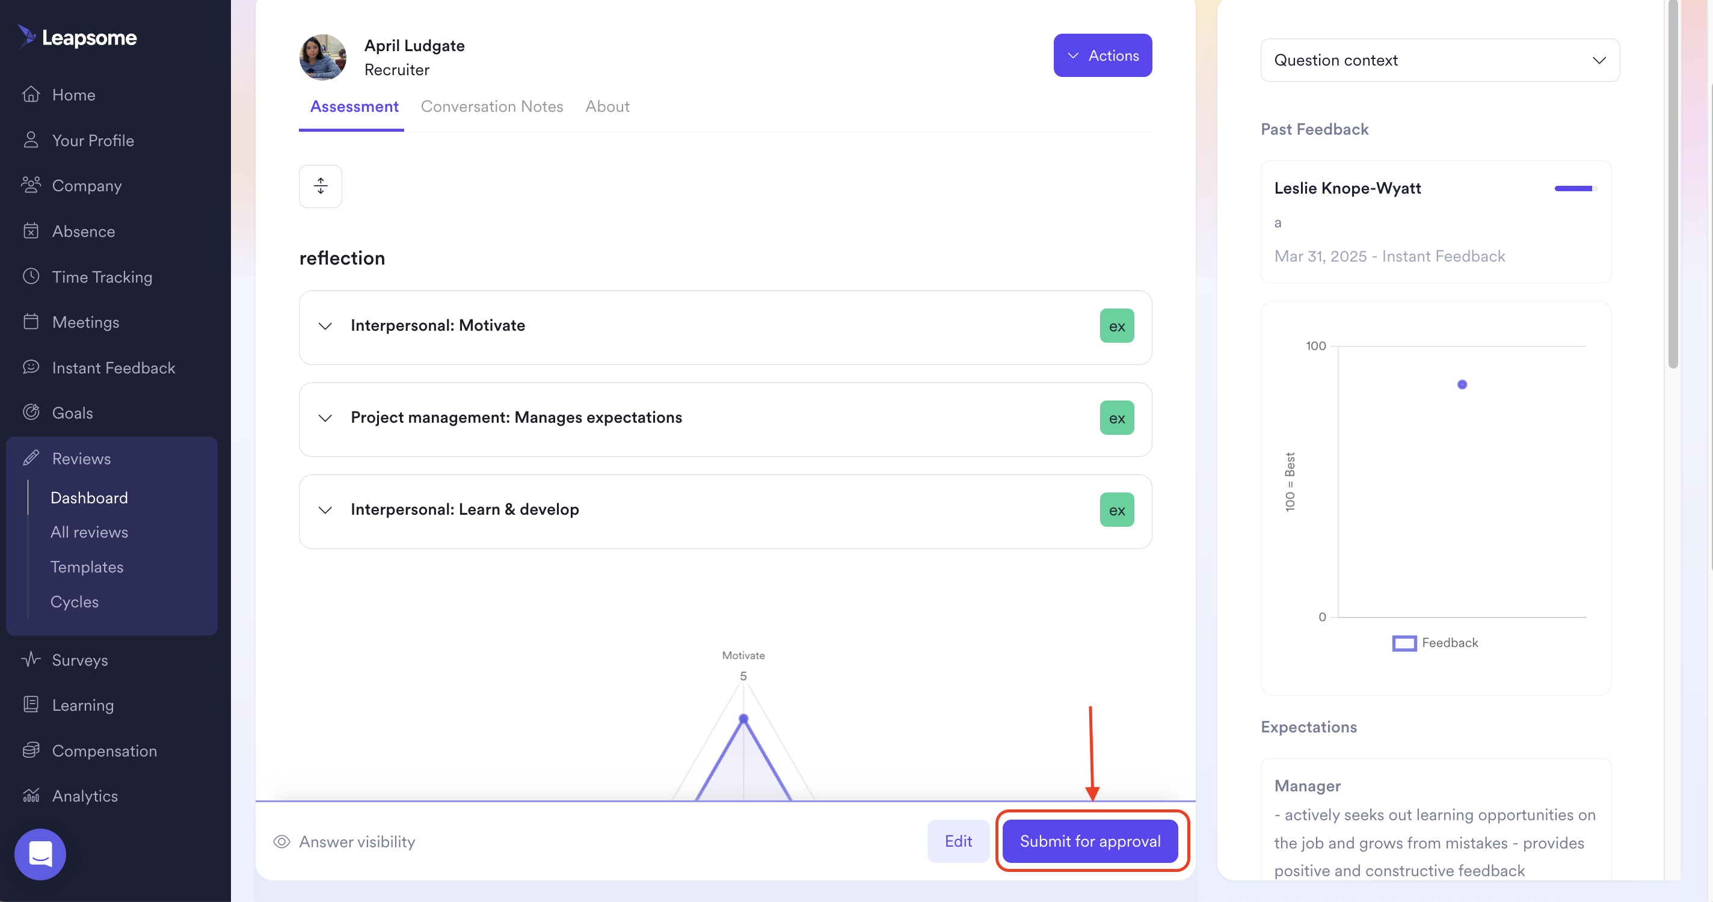Click the Leapsome logo

[77, 37]
